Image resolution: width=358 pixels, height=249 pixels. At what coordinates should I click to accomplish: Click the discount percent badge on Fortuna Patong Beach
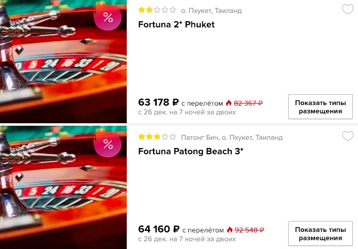108,144
